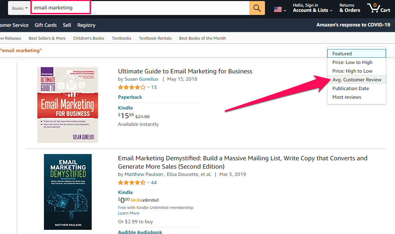Viewport: 395px width, 234px height.
Task: Click the email marketing search field
Action: coord(139,8)
